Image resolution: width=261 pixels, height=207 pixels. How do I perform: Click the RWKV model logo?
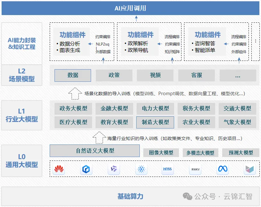(x=195, y=169)
